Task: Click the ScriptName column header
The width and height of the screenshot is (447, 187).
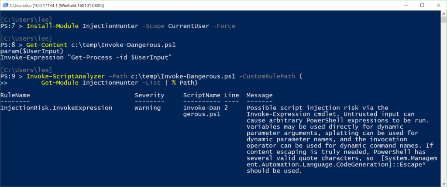Action: [x=201, y=95]
